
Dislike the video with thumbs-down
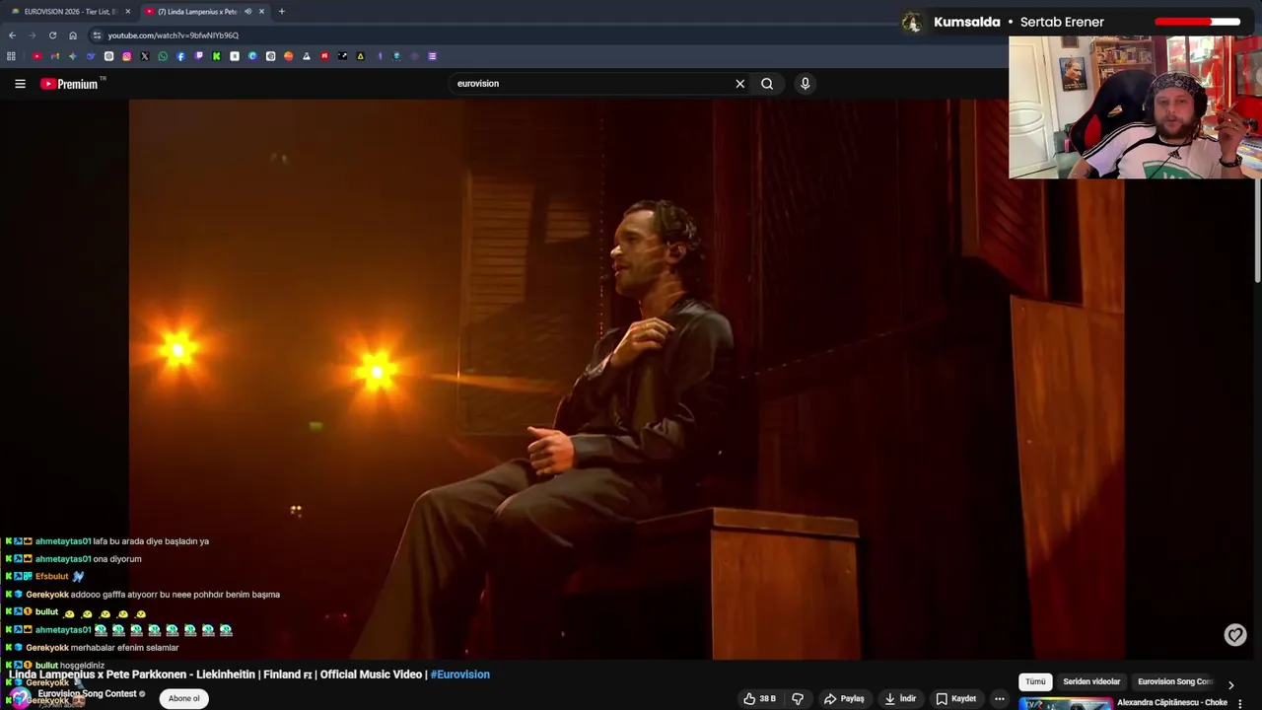click(x=798, y=698)
